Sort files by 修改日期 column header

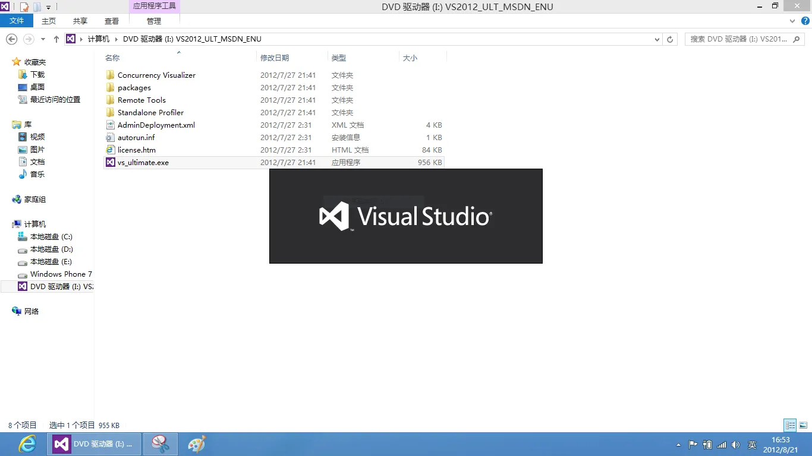(275, 58)
